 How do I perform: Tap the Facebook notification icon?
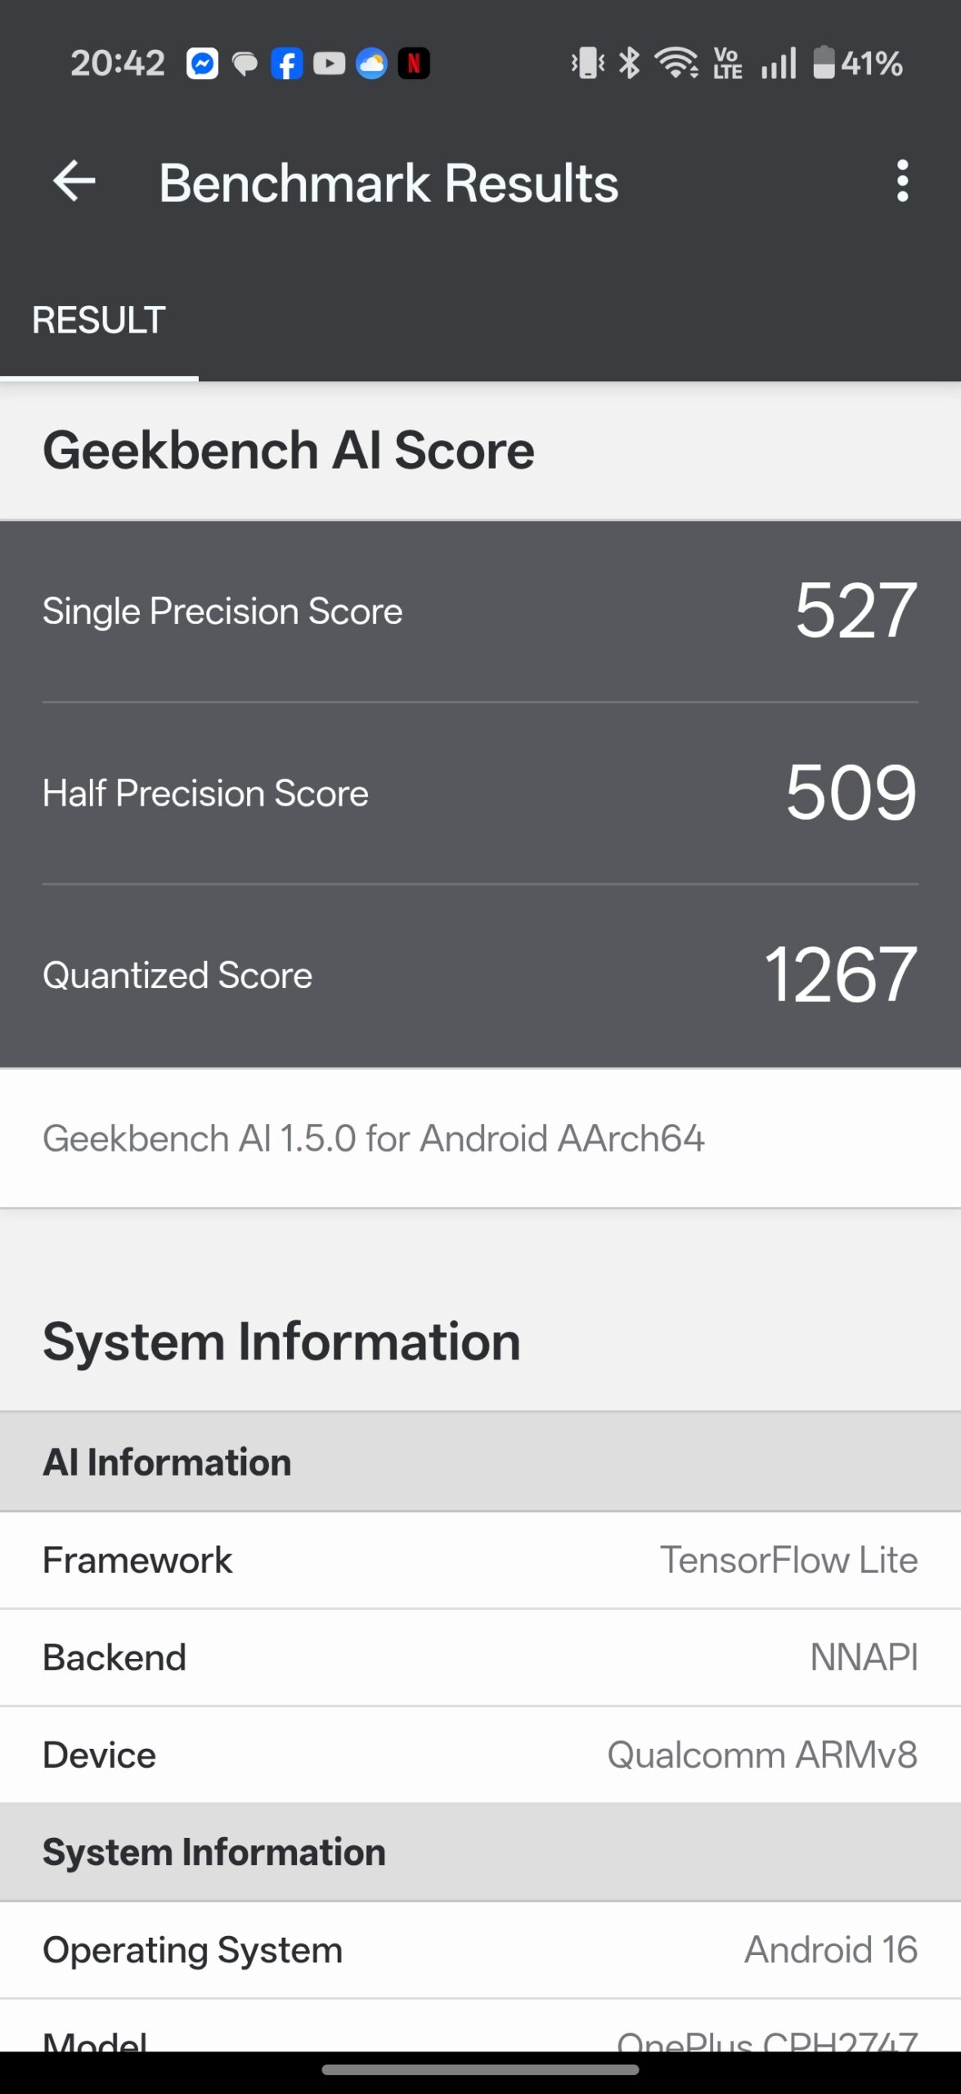[x=286, y=64]
